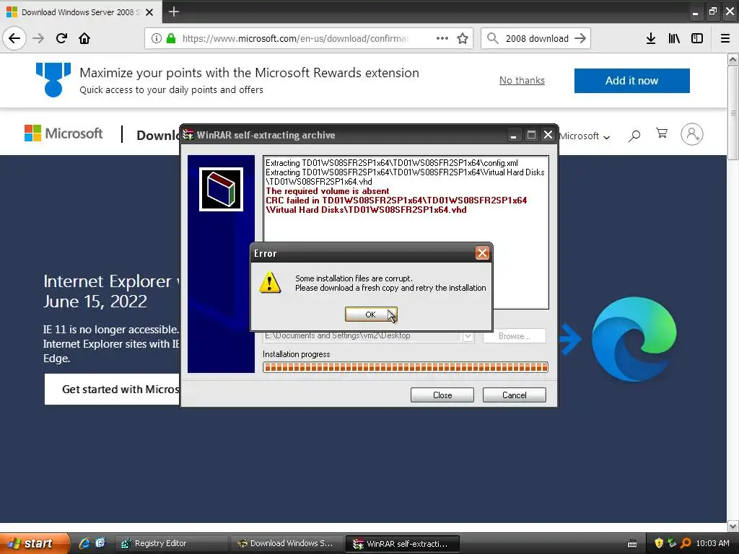The height and width of the screenshot is (554, 739).
Task: Switch to WinRAR self-extracti... taskbar button
Action: (x=402, y=544)
